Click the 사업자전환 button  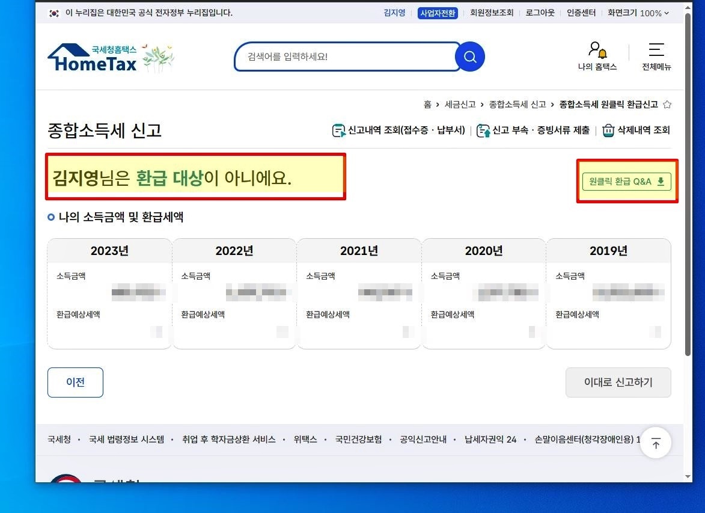(438, 13)
